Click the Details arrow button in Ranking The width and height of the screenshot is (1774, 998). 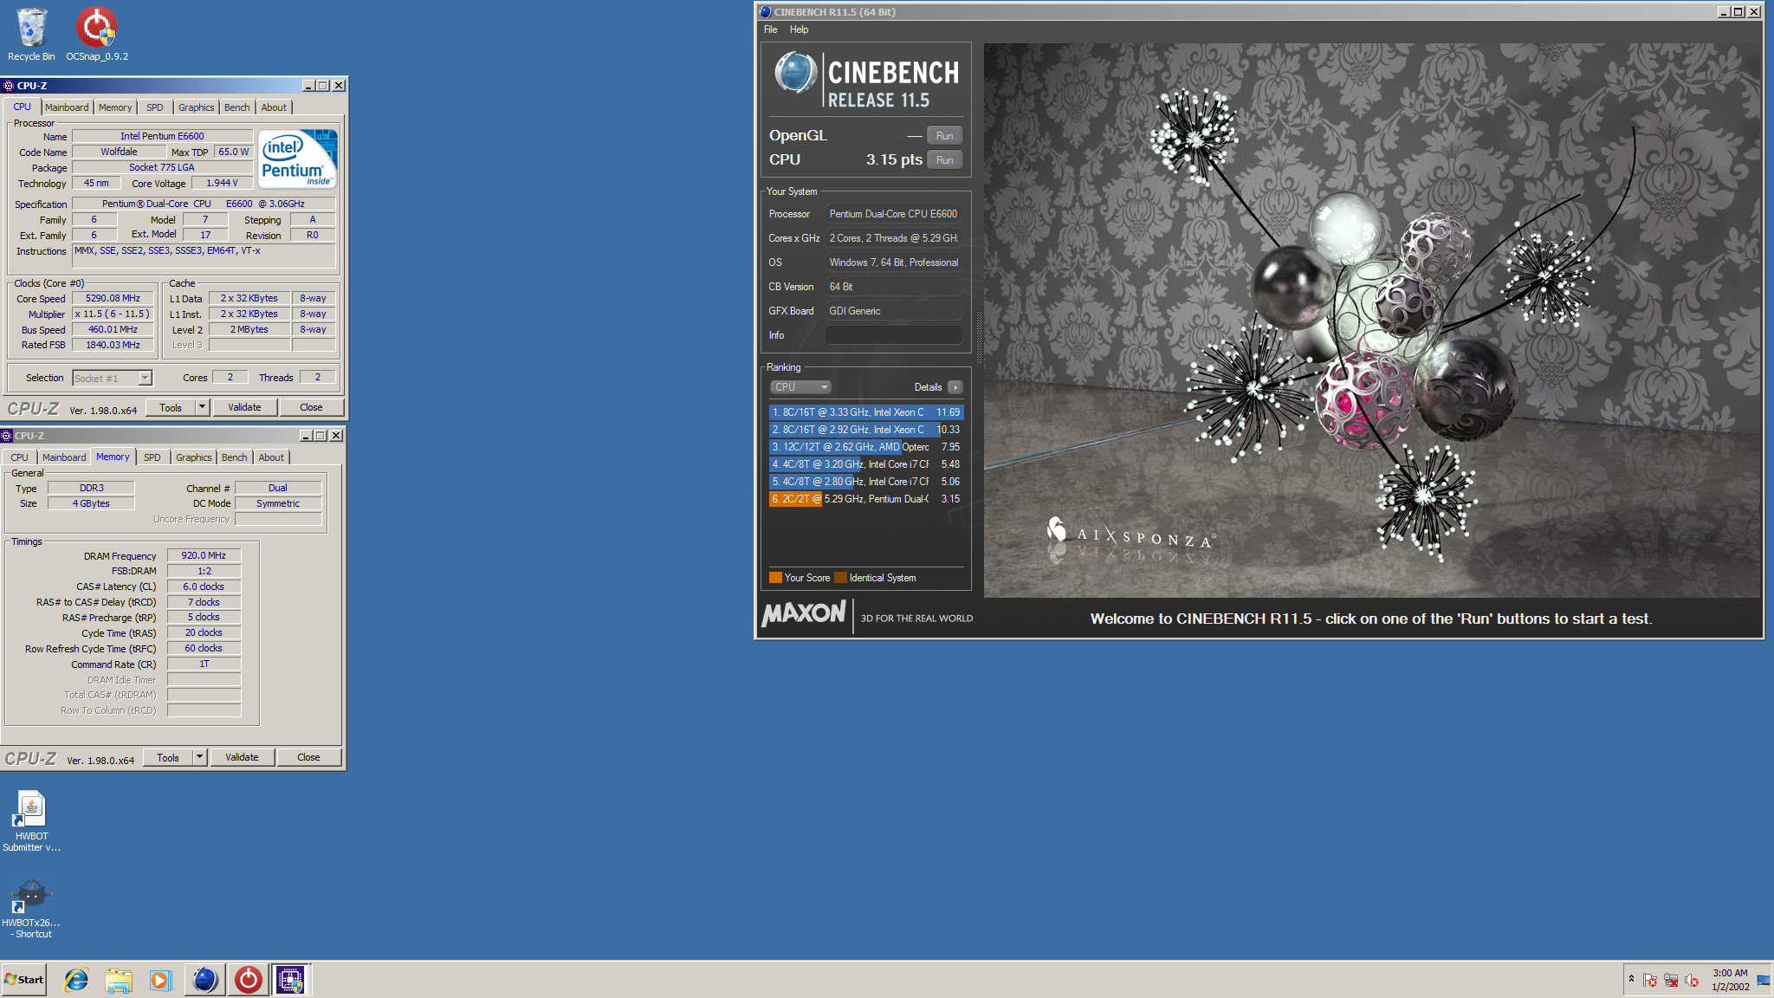(x=955, y=387)
